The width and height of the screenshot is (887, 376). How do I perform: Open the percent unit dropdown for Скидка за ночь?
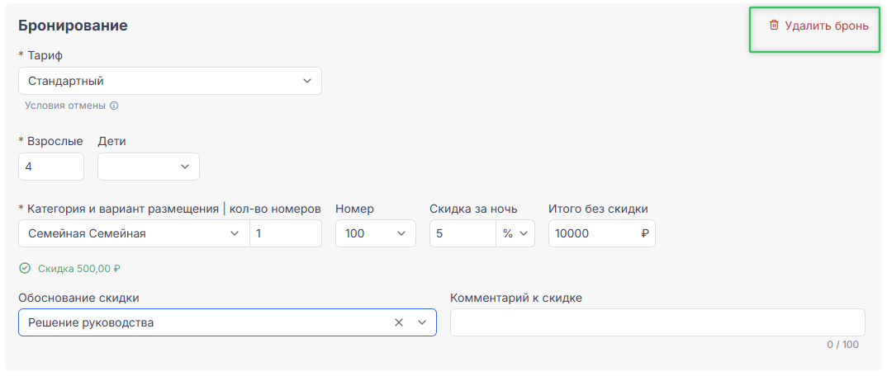coord(515,233)
